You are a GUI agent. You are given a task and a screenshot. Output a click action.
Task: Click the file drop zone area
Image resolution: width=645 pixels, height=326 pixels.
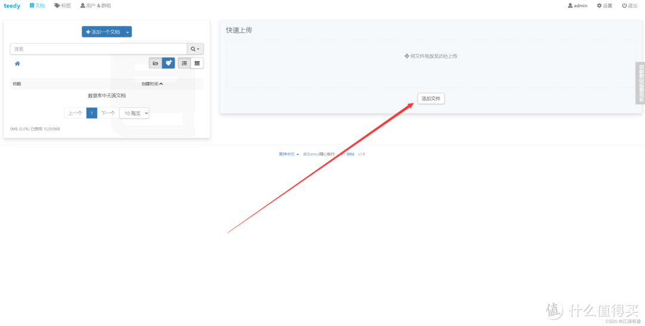coord(430,64)
